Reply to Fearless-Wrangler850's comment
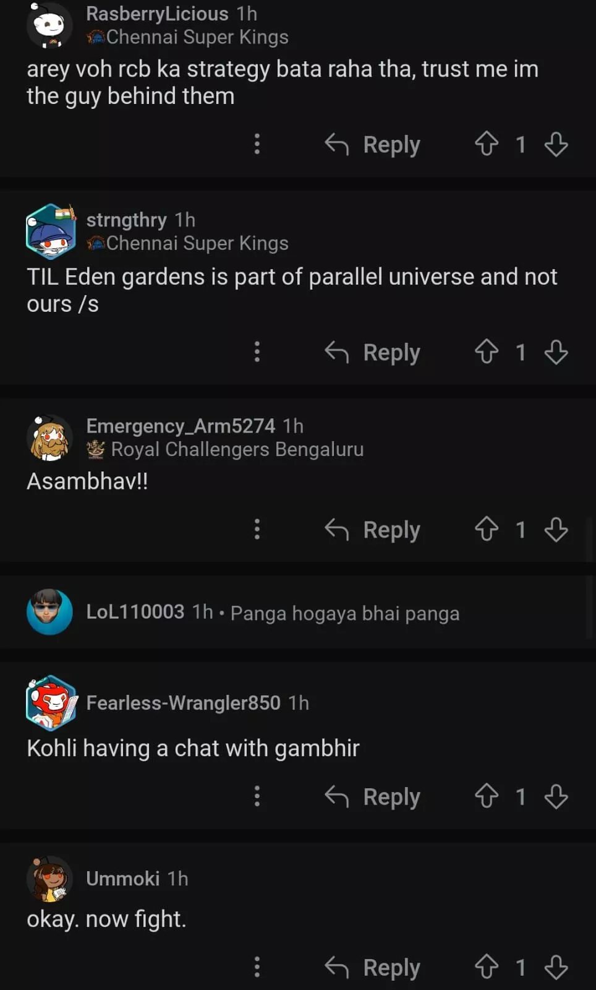The width and height of the screenshot is (596, 990). 373,796
